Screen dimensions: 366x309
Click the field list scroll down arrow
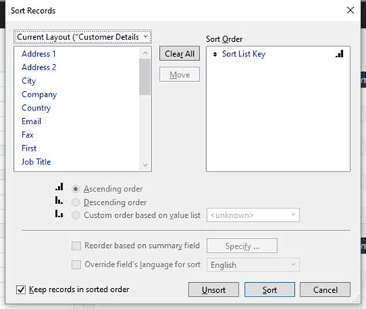coord(145,165)
